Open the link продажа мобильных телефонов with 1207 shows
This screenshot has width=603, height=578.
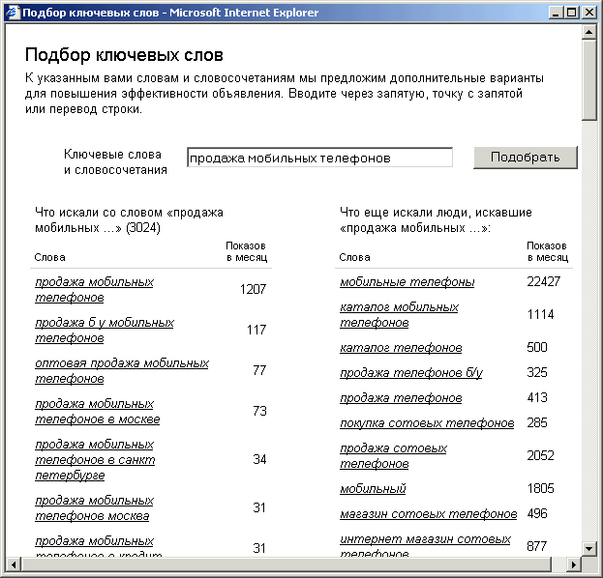94,290
